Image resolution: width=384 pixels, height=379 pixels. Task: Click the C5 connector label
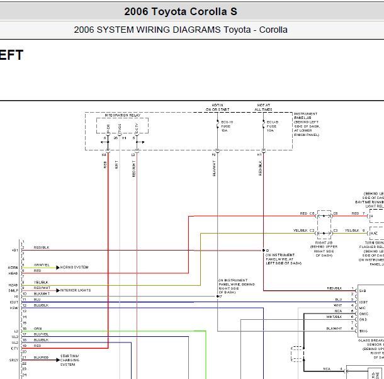(312, 213)
